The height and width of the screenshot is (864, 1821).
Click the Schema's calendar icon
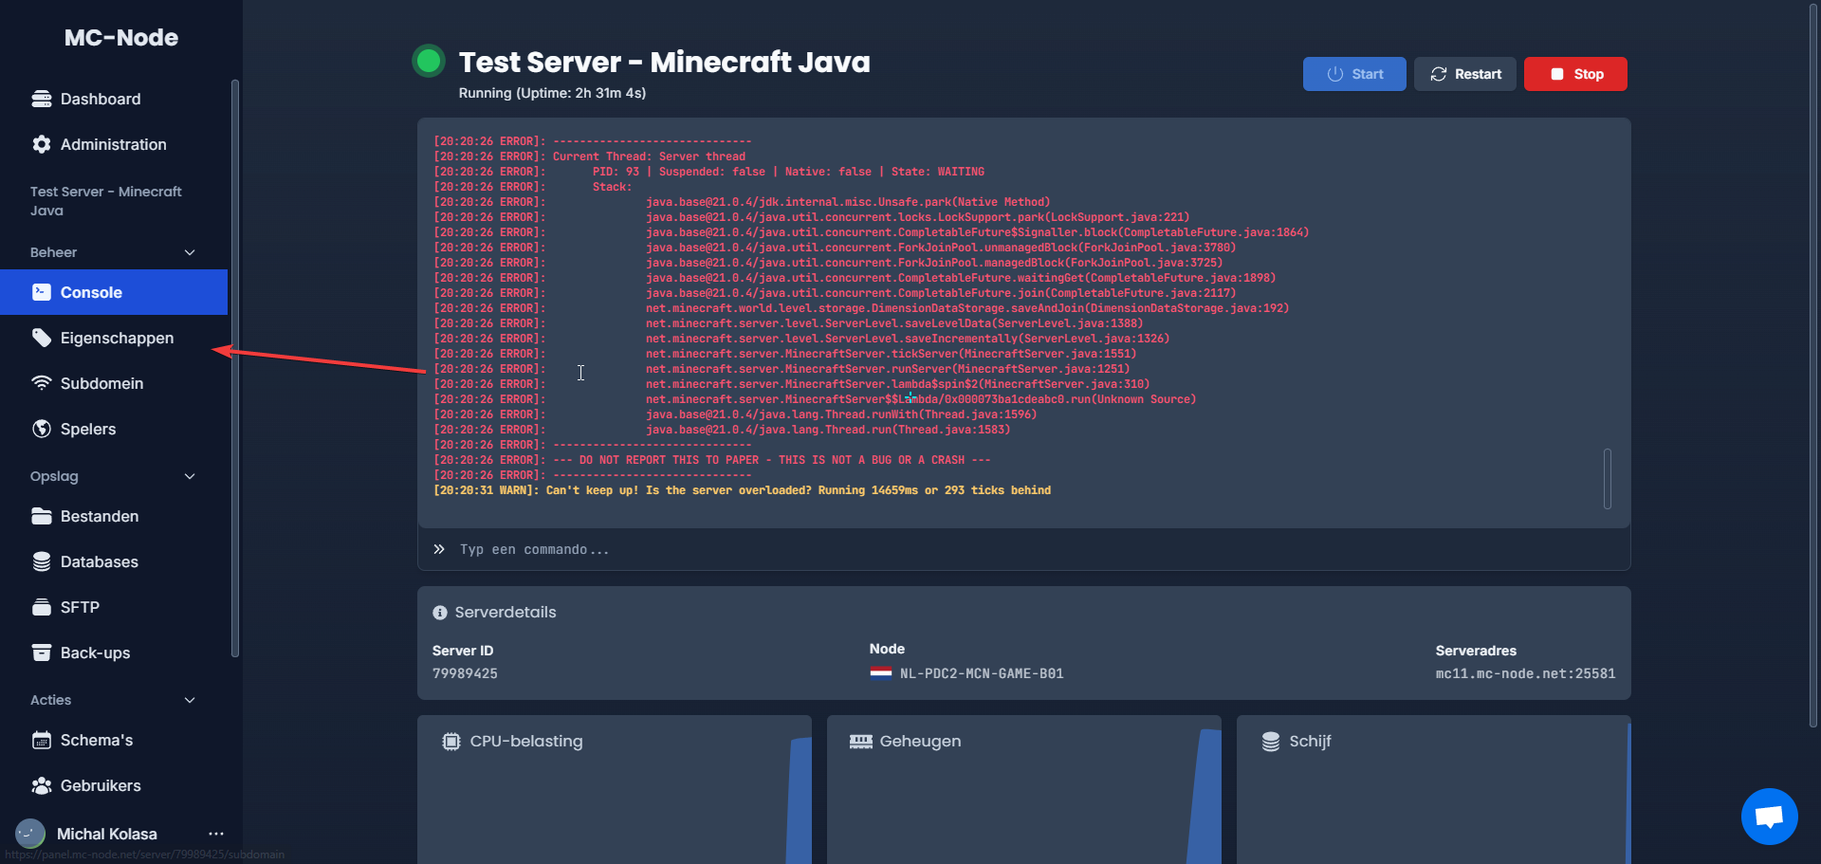(42, 740)
